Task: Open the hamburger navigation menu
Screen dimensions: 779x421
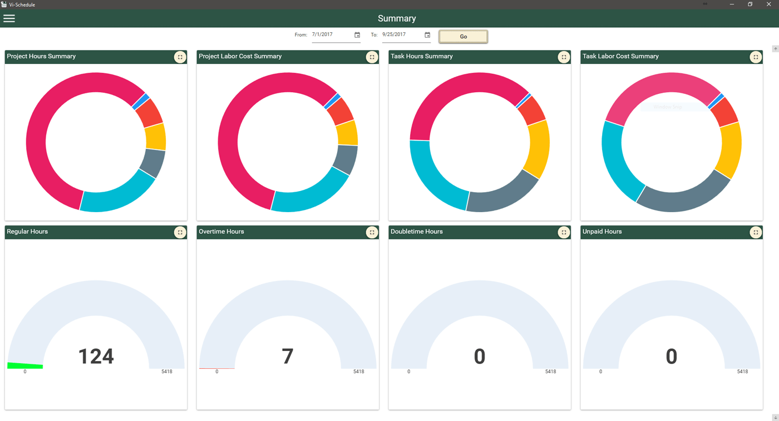Action: tap(9, 18)
